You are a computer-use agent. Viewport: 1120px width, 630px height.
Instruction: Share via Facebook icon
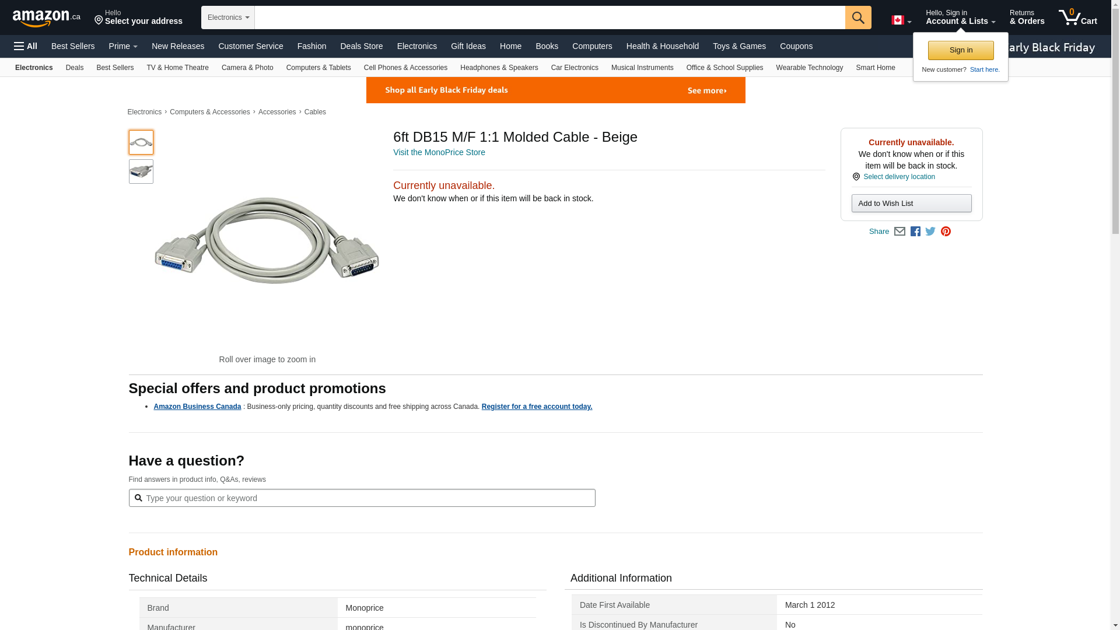coord(915,232)
